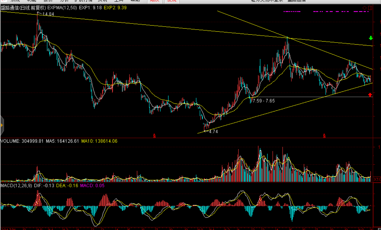This screenshot has height=230, width=381.
Task: Click the 4.74 low price marker
Action: coord(213,131)
